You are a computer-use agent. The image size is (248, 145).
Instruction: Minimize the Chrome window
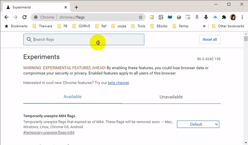[216, 4]
